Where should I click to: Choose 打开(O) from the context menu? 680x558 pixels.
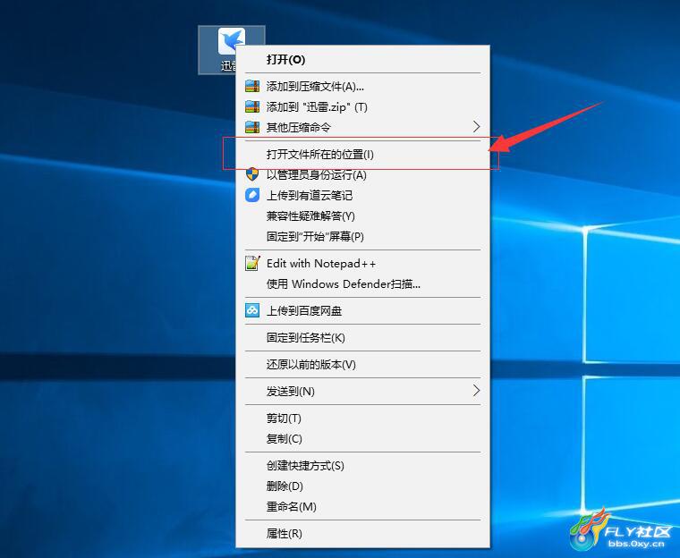tap(362, 59)
